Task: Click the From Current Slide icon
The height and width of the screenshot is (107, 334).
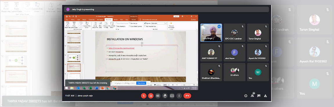Action: coord(74,25)
